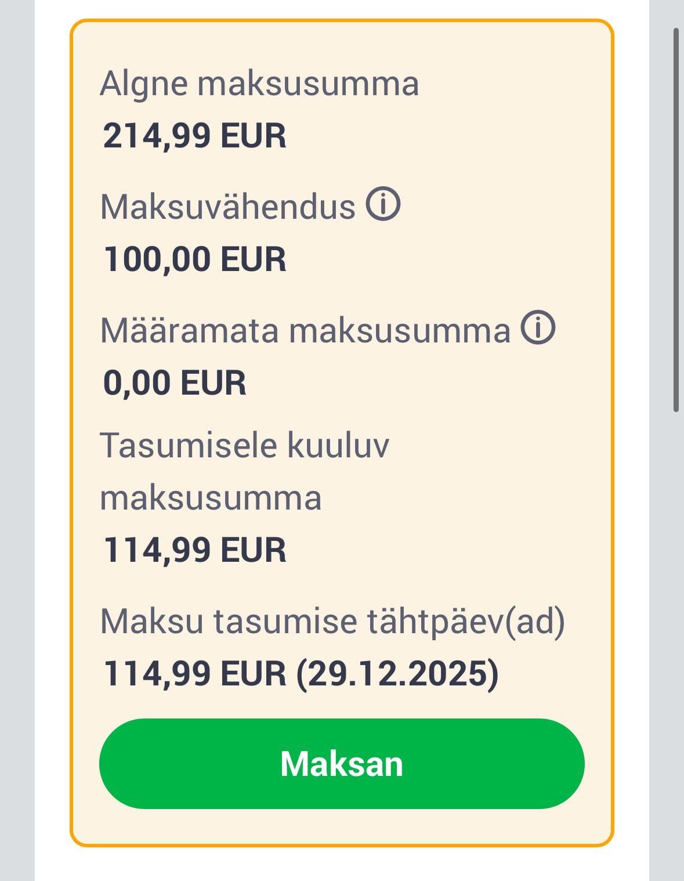This screenshot has height=881, width=684.
Task: Select the 'Algne maksusumma' label
Action: click(259, 83)
